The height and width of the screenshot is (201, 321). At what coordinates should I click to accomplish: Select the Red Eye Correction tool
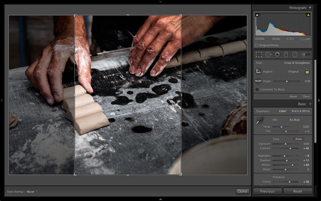[x=277, y=54]
